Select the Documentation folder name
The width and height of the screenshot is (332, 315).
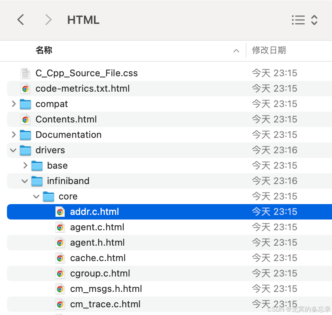pyautogui.click(x=69, y=135)
